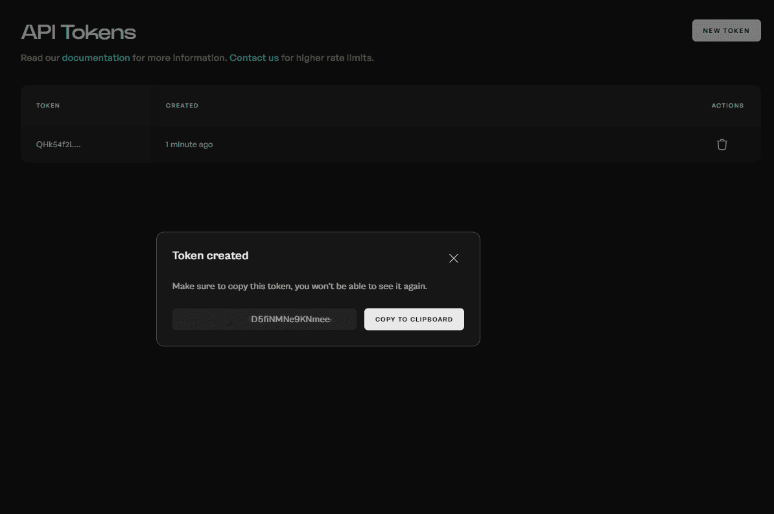
Task: Select the 'Make sure to copy this token' message
Action: 299,286
